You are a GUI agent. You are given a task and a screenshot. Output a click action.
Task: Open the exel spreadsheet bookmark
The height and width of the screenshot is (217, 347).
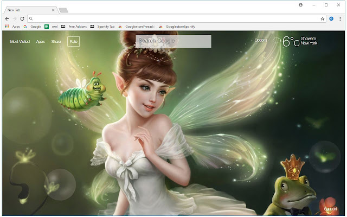click(51, 27)
